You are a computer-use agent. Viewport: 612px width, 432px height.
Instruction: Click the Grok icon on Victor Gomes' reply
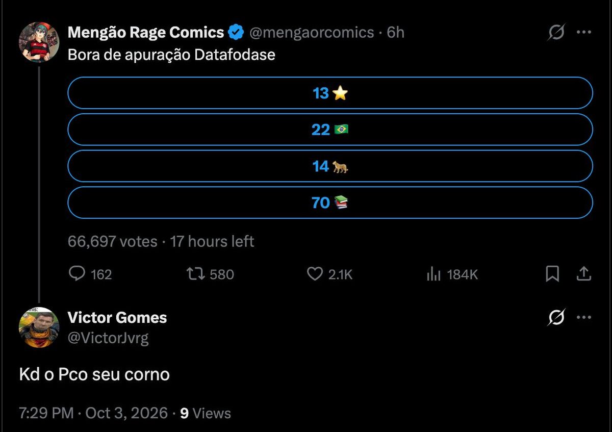(x=556, y=318)
